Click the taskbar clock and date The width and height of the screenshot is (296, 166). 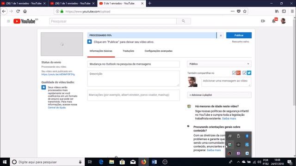tap(277, 162)
